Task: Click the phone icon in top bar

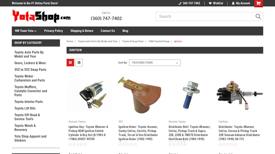Action: coord(180,3)
